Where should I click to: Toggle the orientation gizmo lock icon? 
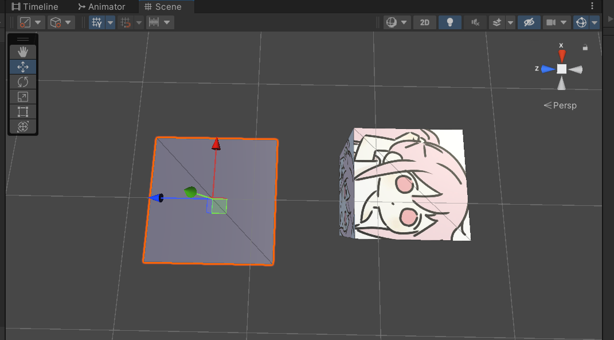(585, 48)
